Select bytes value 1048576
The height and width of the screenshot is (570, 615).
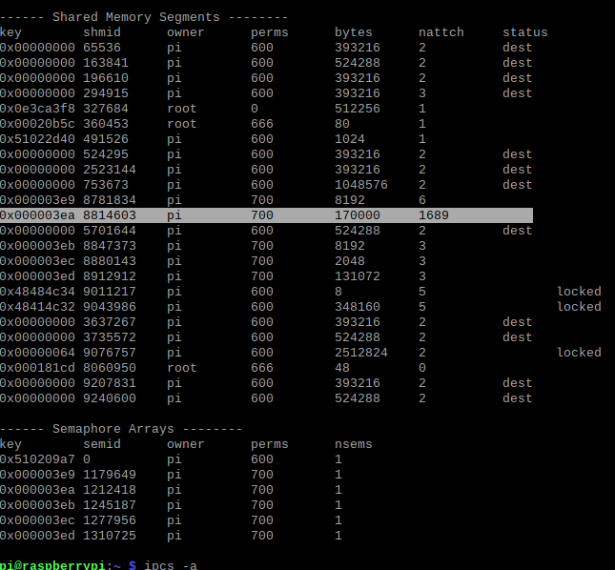point(361,185)
